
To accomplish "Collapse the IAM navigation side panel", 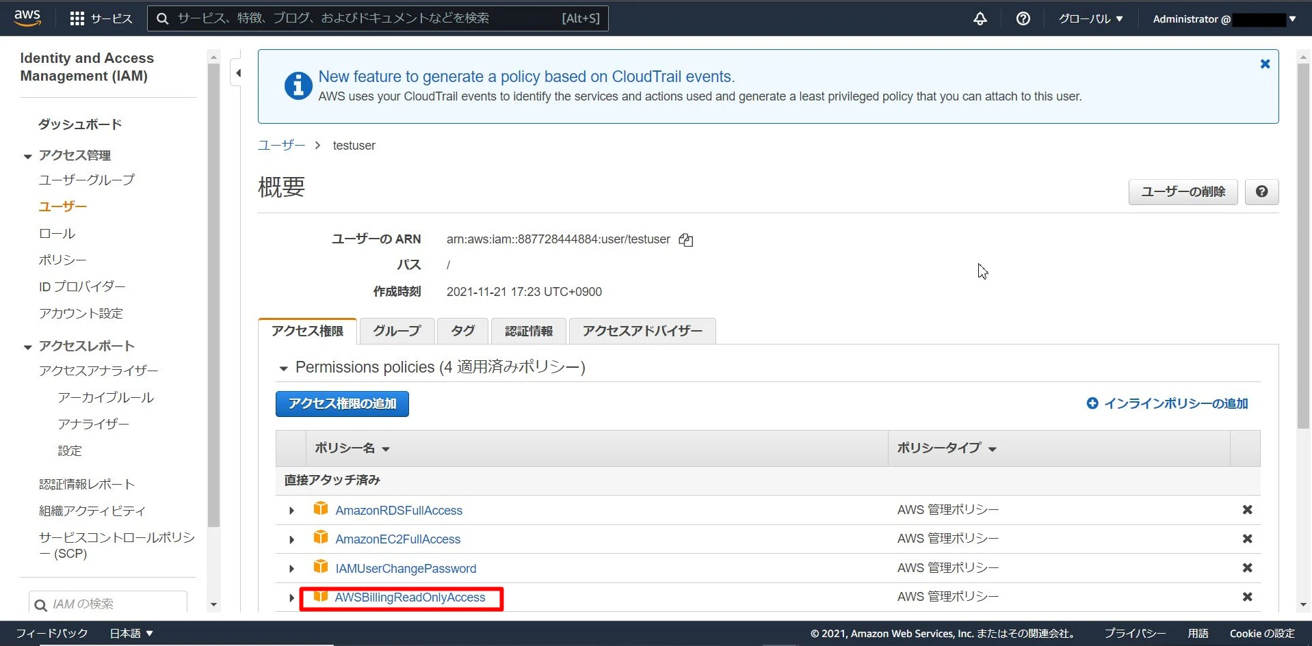I will [x=238, y=72].
